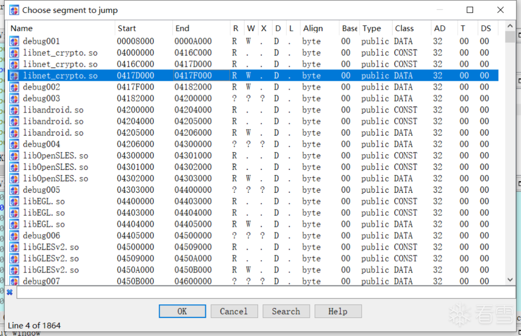
Task: Click the icon of libandroid.so at 04200000
Action: tap(14, 110)
